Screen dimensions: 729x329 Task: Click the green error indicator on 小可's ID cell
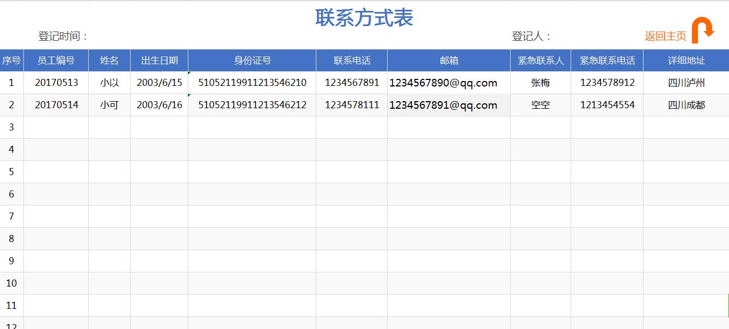[189, 96]
